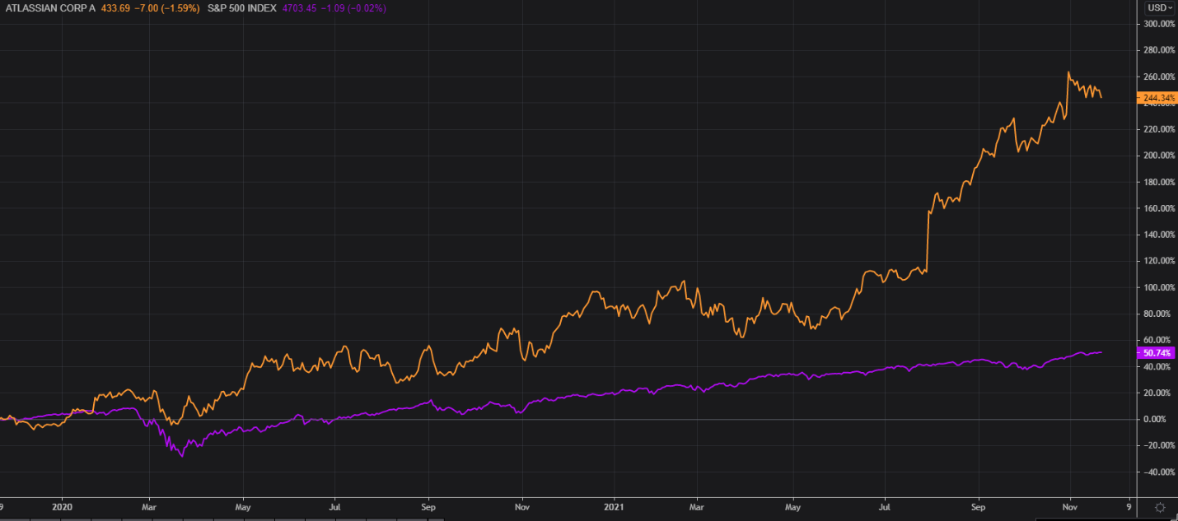Click the 160.00% label on percentage axis
The image size is (1178, 521).
click(x=1157, y=208)
